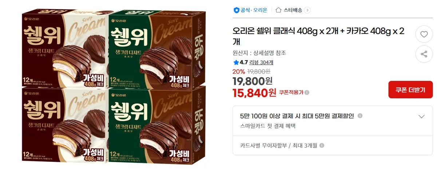
Task: Click the 원산지 : 상세설명 참조 text
Action: tap(259, 53)
